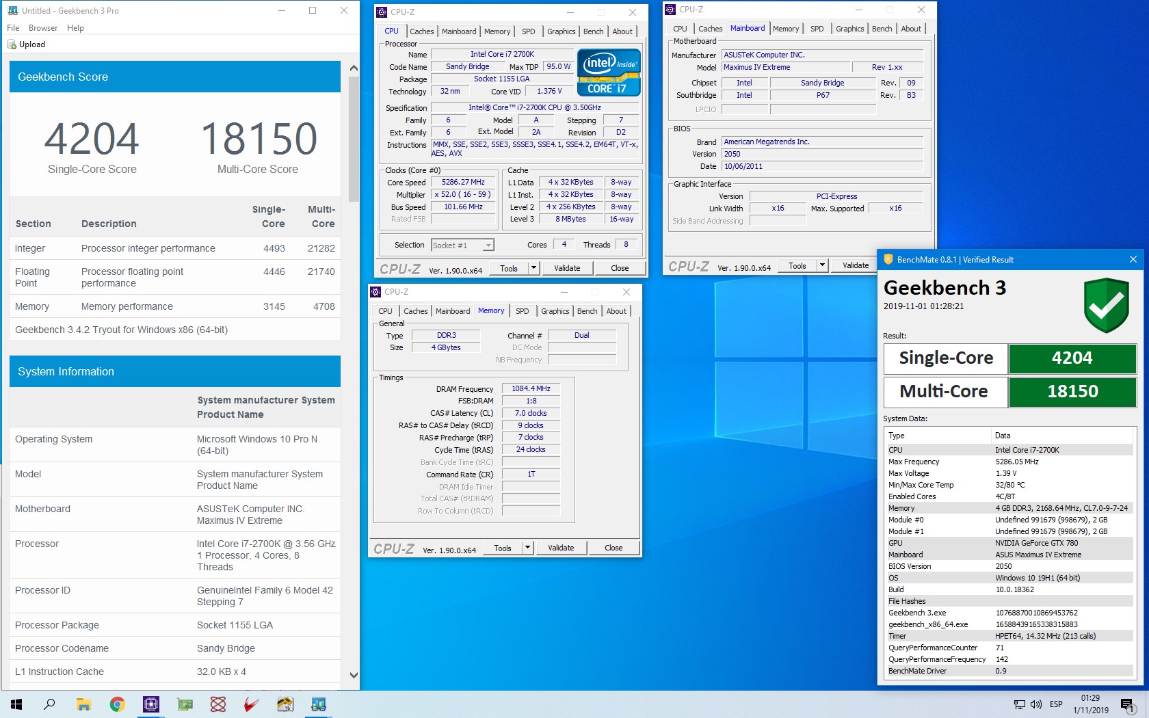The width and height of the screenshot is (1149, 718).
Task: Open the yellow thermometer taskbar icon
Action: click(x=285, y=704)
